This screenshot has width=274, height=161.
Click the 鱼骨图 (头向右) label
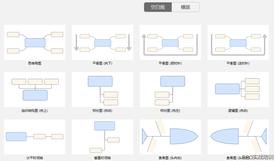(170, 158)
